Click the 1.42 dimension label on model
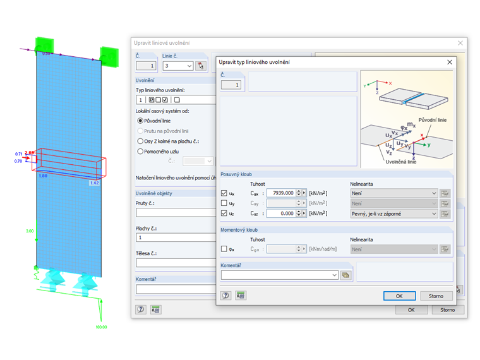Image resolution: width=480 pixels, height=360 pixels. coord(94,183)
